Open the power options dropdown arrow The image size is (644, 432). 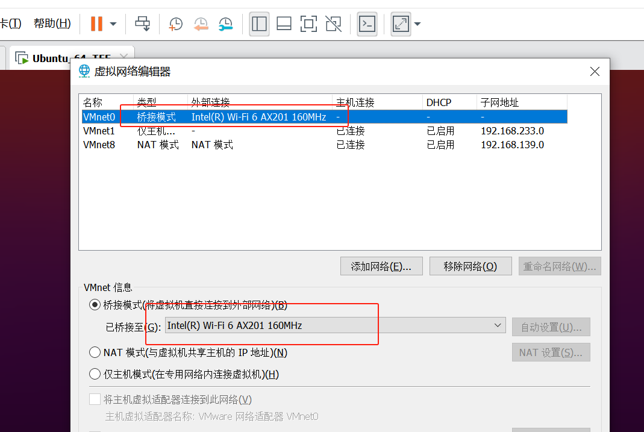(x=113, y=24)
